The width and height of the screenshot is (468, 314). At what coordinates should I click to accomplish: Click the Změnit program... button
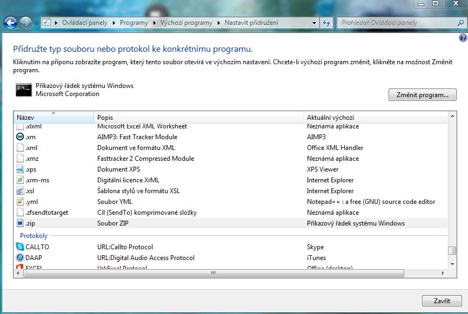[x=422, y=95]
